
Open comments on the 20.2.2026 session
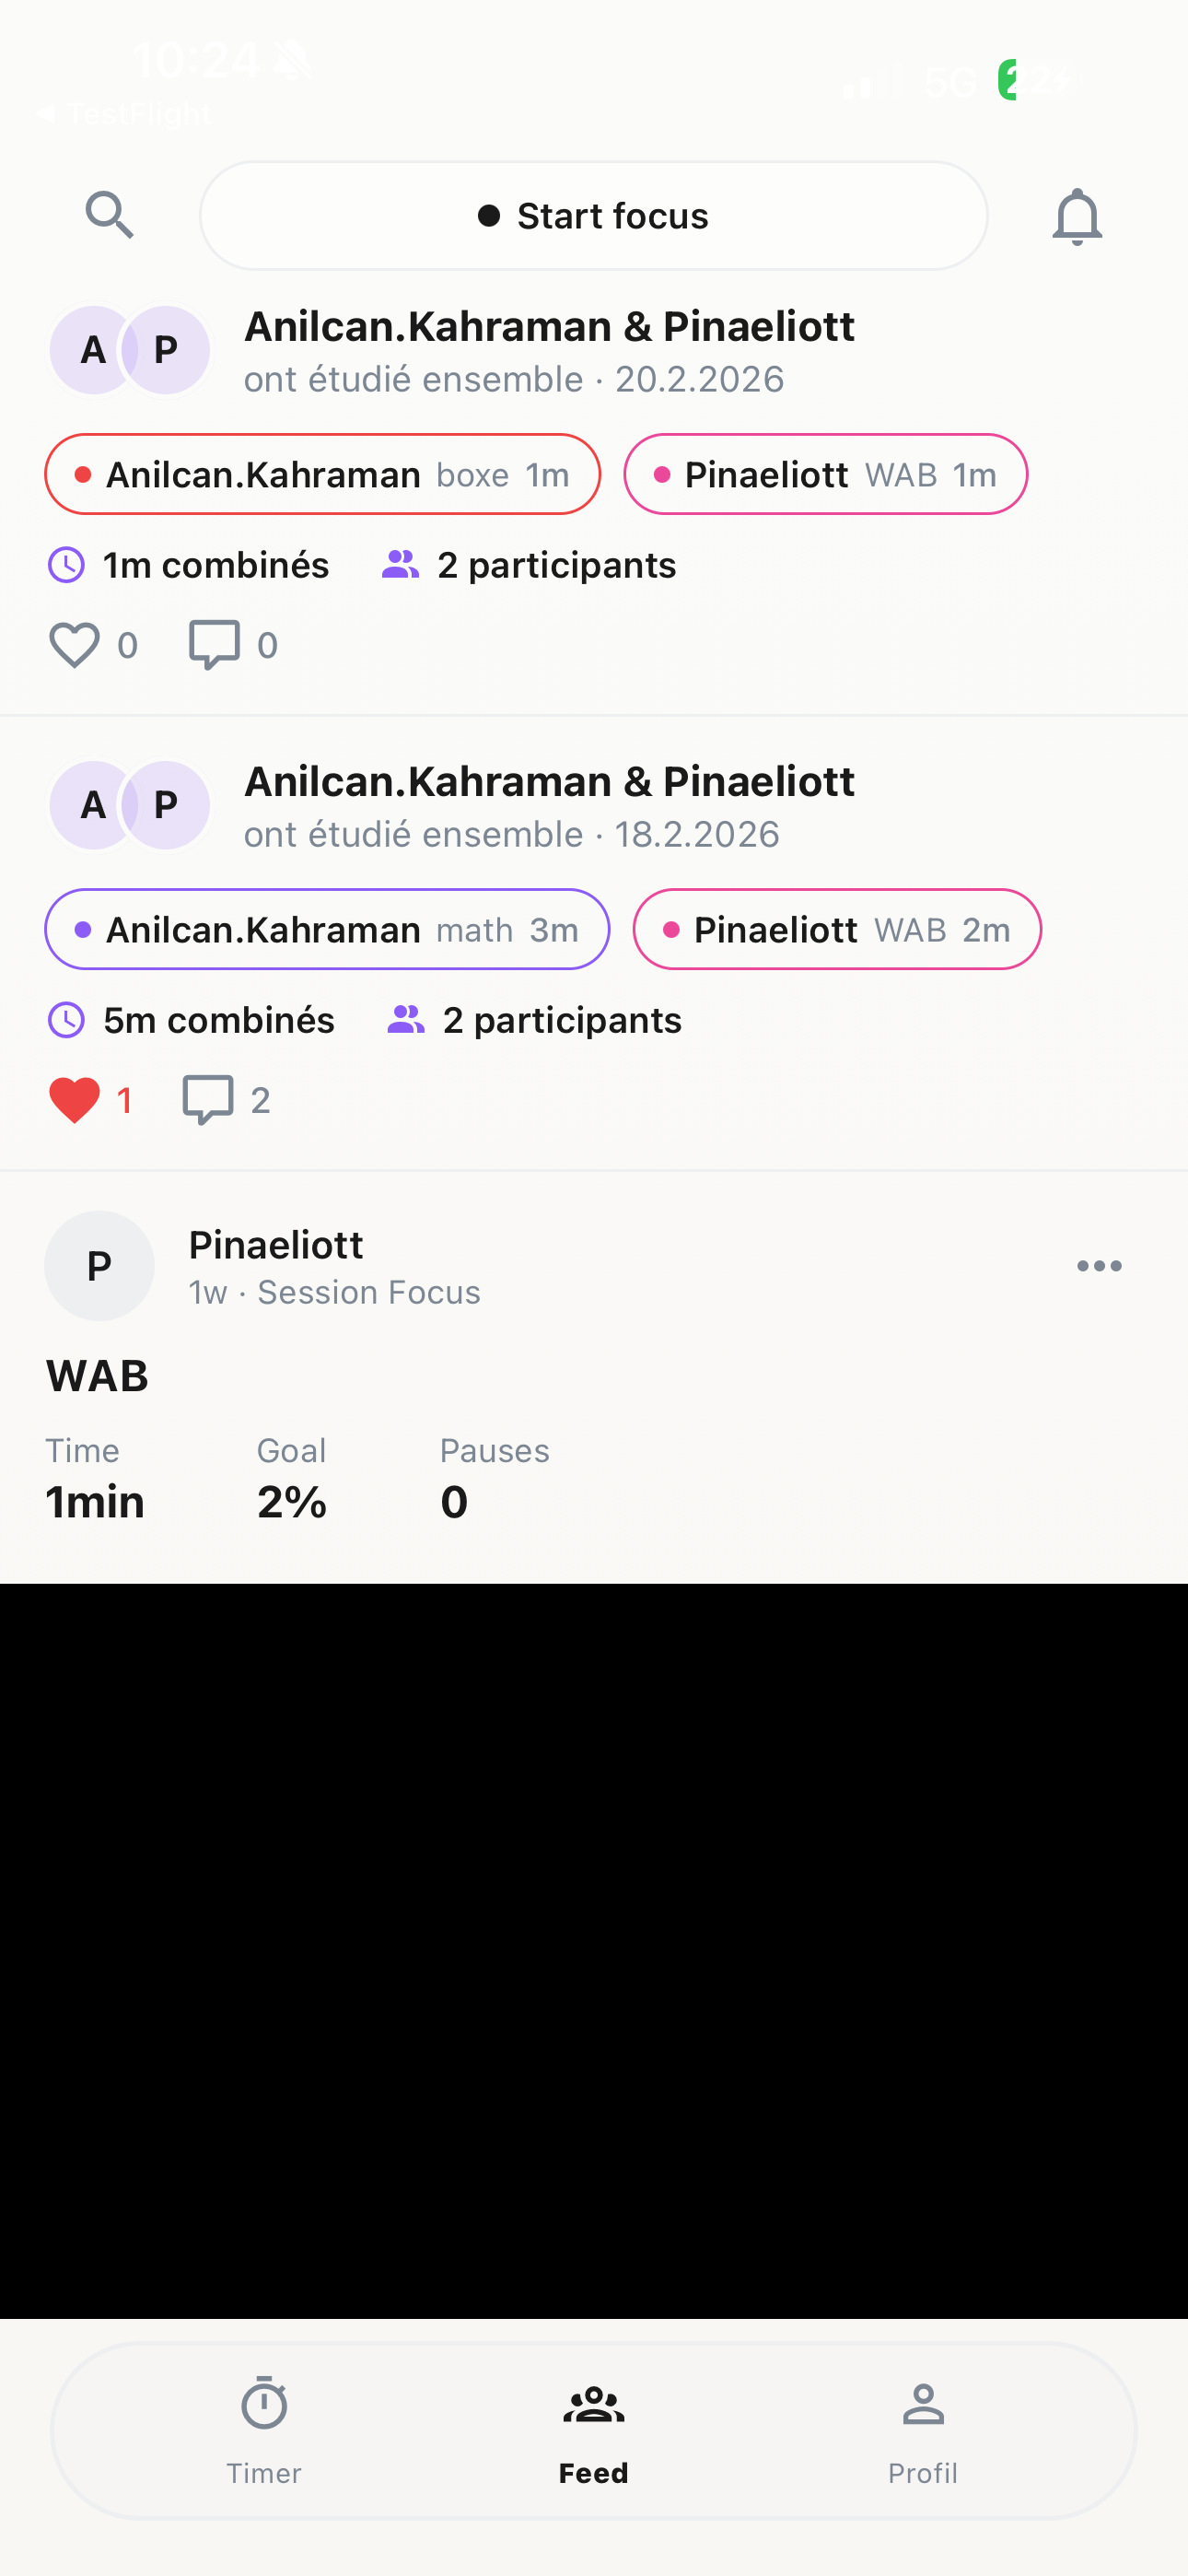(214, 645)
